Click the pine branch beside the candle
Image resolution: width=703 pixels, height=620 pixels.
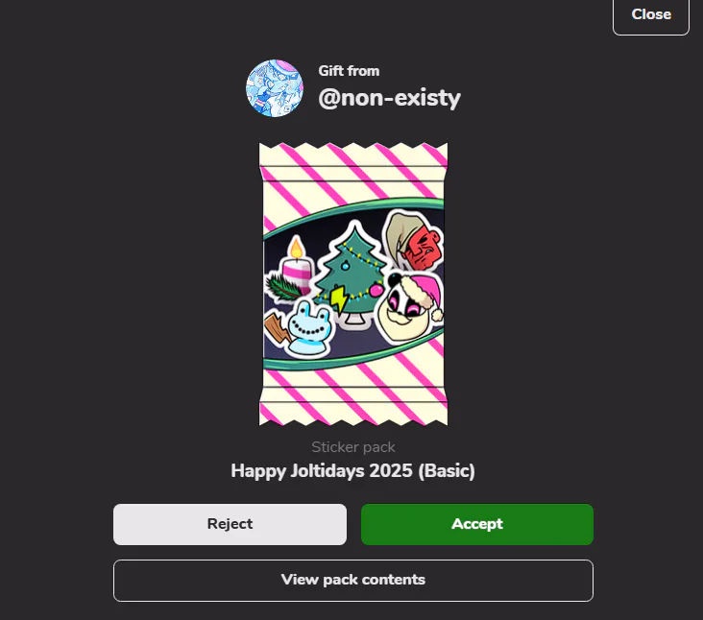click(282, 288)
